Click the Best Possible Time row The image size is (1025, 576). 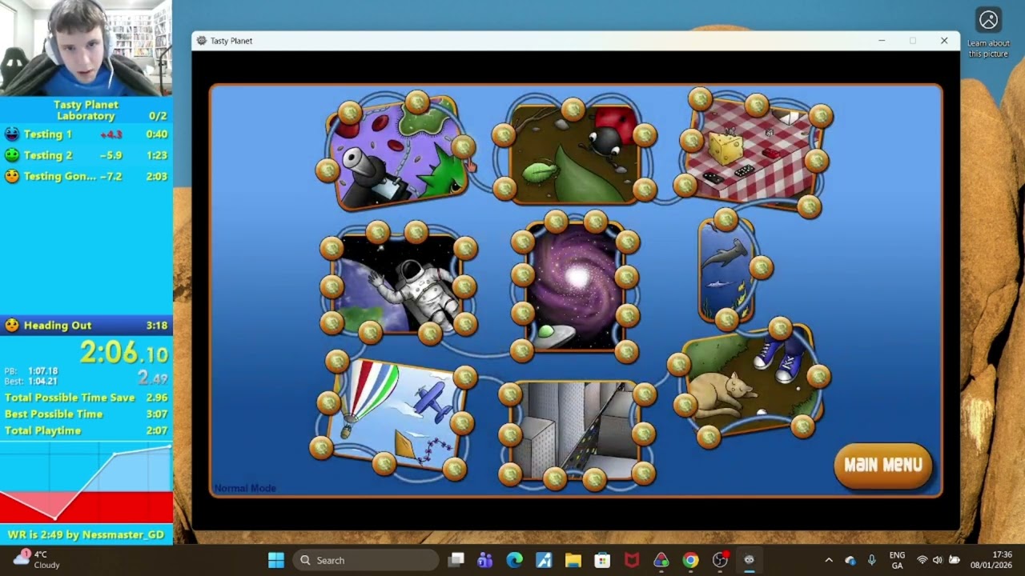pos(86,414)
